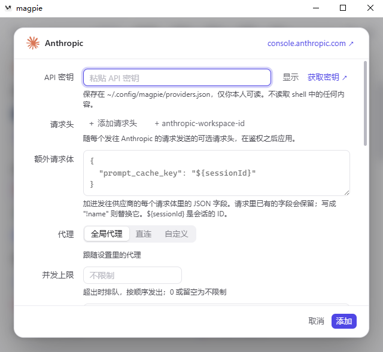Click + 添加请求头 button

coord(113,124)
